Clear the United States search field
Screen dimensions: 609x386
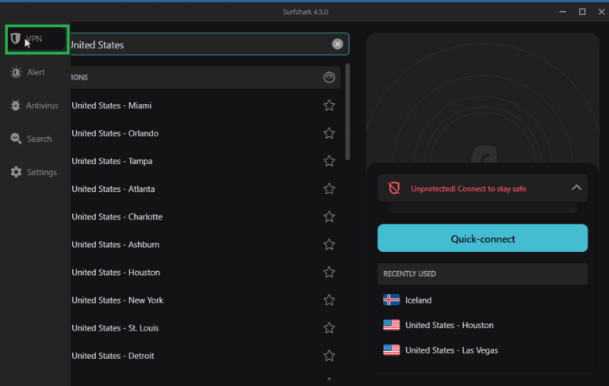tap(337, 44)
